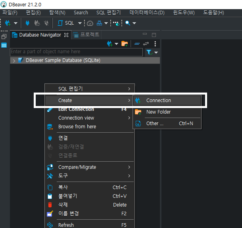Select DBeaver Sample Database (SQLite) row
This screenshot has width=242, height=228.
coord(85,60)
